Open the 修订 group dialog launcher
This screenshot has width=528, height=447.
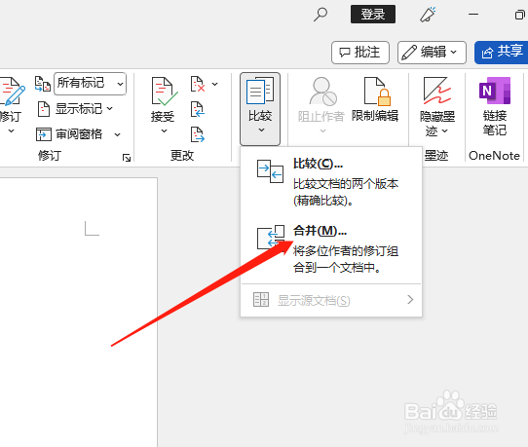click(x=127, y=158)
